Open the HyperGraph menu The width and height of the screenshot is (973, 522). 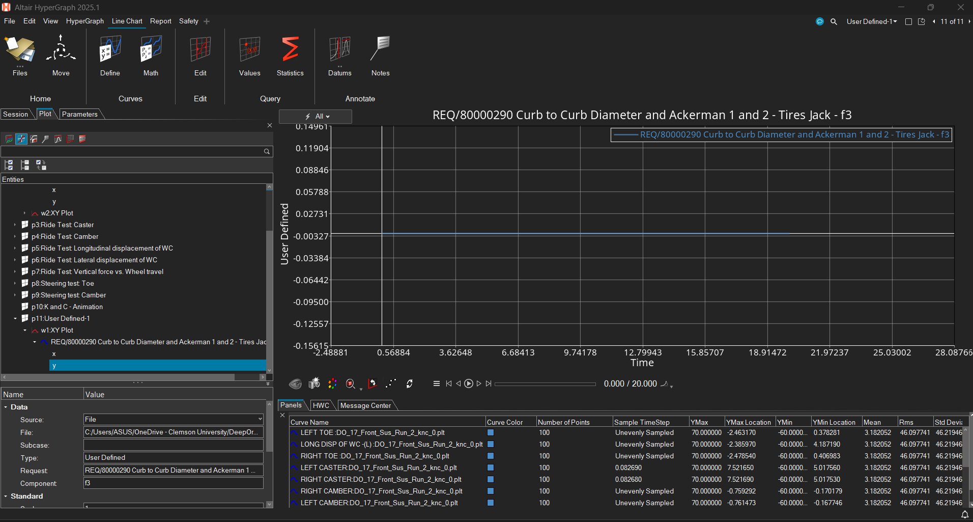pyautogui.click(x=84, y=21)
